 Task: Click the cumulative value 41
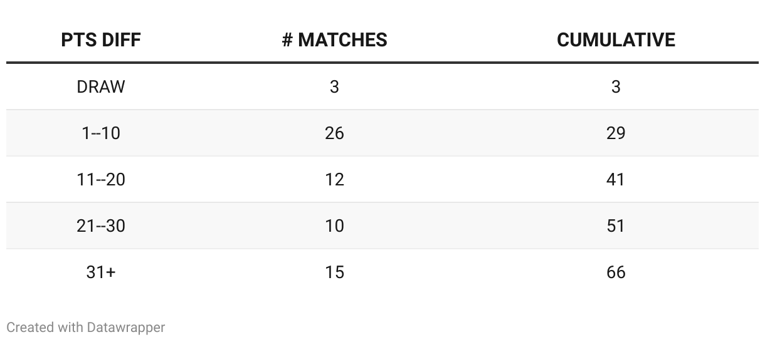(x=616, y=179)
